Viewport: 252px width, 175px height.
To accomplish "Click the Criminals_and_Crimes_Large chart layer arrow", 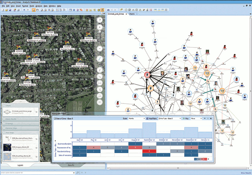I will [36, 112].
